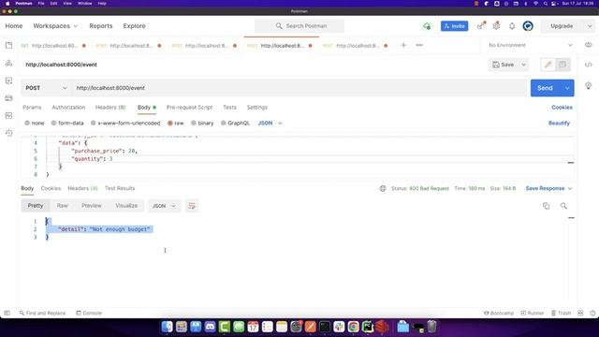
Task: Click the Save button
Action: click(x=504, y=65)
